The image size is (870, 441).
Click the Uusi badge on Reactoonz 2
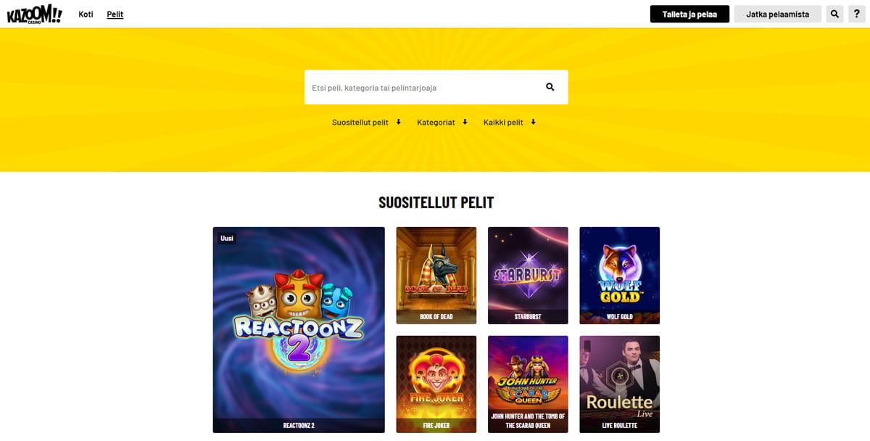pyautogui.click(x=227, y=238)
